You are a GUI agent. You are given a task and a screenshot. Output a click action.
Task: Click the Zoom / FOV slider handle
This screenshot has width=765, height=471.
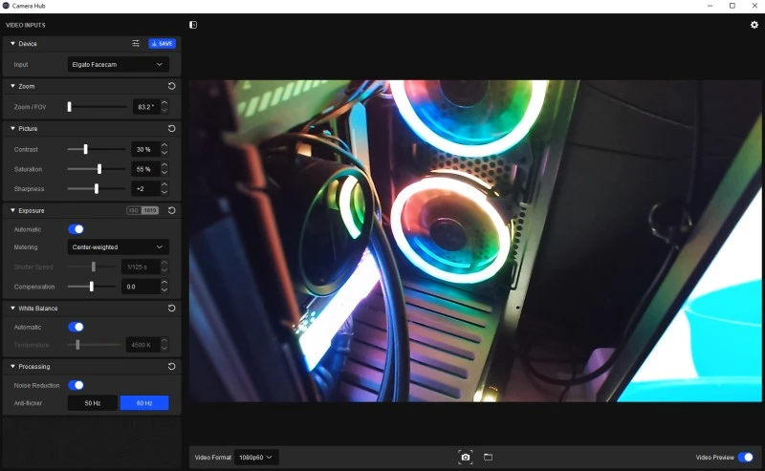click(x=69, y=106)
